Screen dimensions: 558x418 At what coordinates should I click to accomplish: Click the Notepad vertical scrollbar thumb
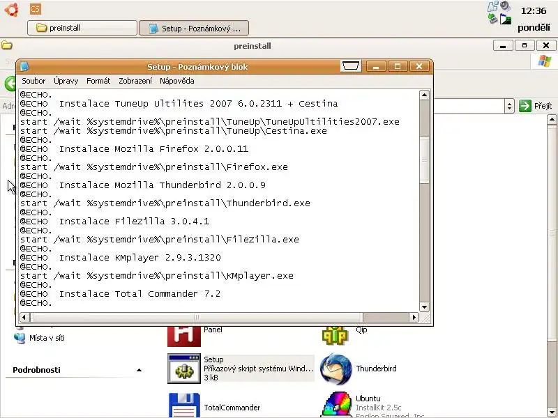point(424,160)
